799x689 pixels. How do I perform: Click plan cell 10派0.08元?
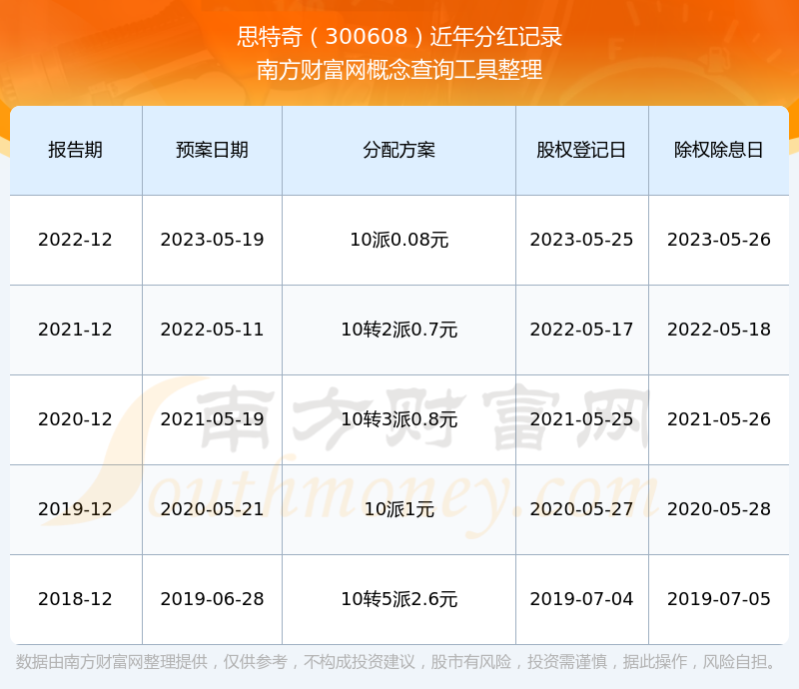click(x=399, y=240)
